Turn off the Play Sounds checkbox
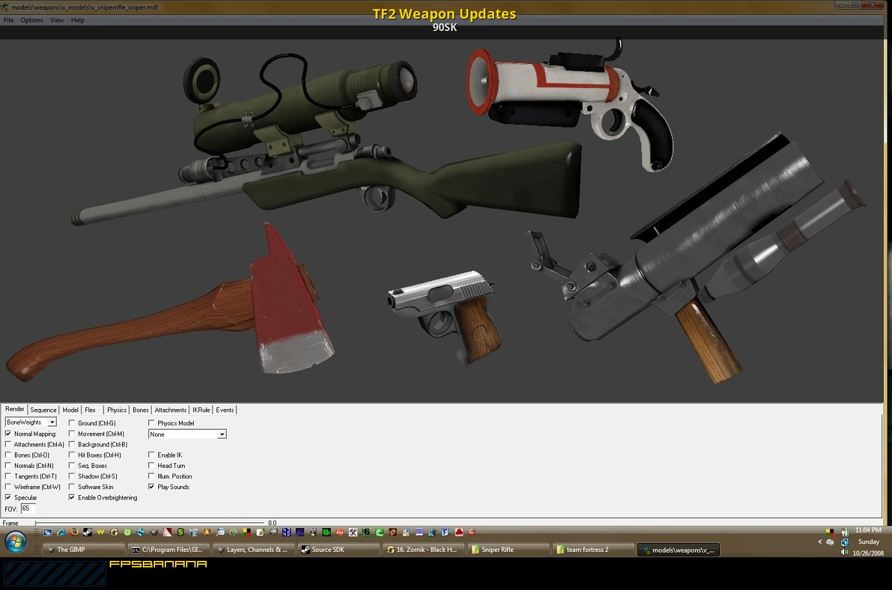Screen dimensions: 892x590 point(152,487)
